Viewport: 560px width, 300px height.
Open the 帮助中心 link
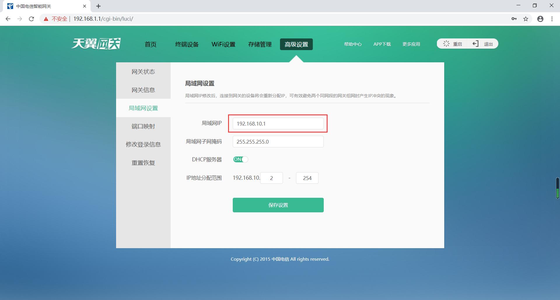point(353,44)
